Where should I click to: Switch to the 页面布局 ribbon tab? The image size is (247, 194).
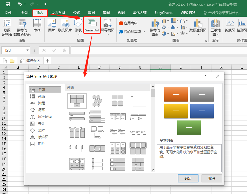click(58, 13)
